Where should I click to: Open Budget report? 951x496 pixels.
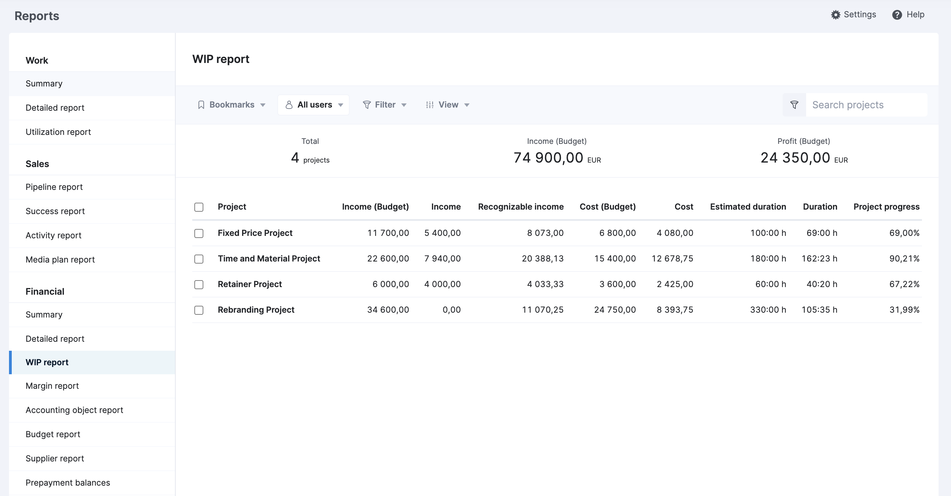(x=92, y=434)
